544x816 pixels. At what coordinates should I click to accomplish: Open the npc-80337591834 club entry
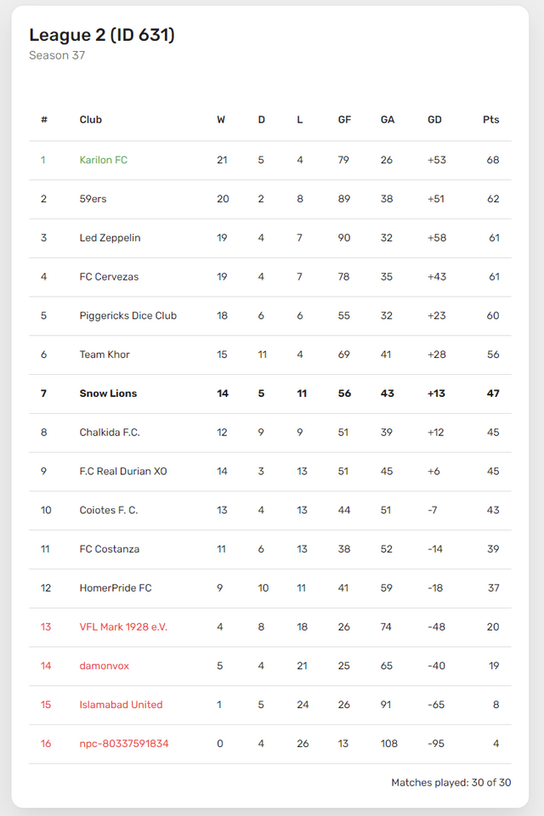point(124,744)
